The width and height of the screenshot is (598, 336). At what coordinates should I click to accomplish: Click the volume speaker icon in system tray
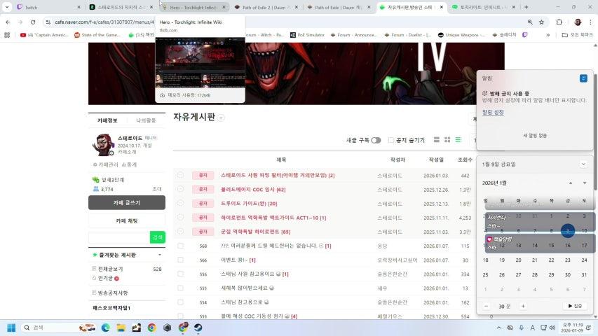tap(552, 328)
